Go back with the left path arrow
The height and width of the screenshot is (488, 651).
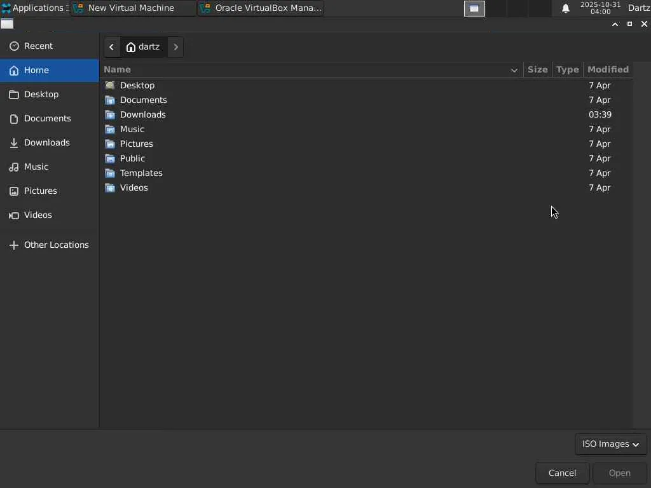coord(111,46)
